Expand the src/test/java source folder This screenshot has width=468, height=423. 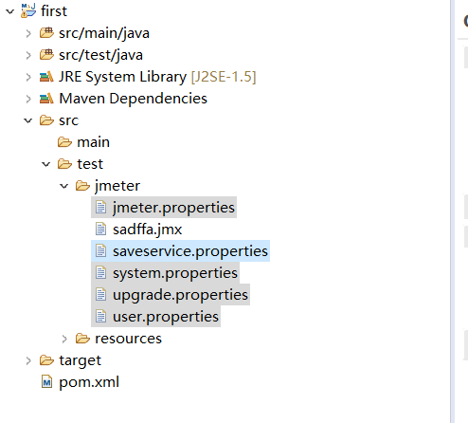pyautogui.click(x=28, y=55)
